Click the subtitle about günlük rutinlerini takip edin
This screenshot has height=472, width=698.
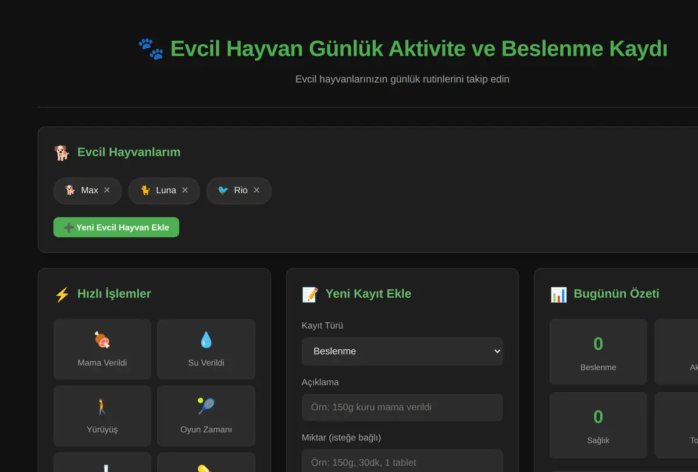click(403, 79)
